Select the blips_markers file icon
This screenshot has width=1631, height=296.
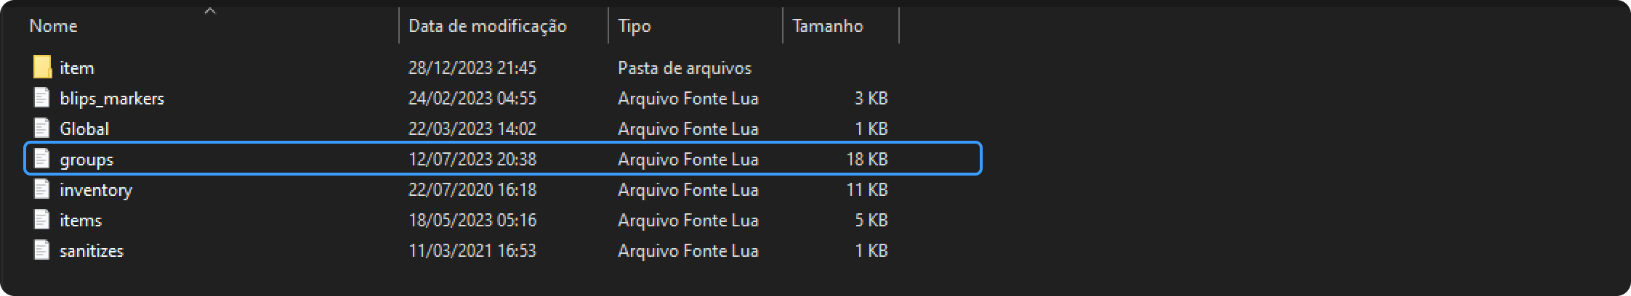[x=43, y=98]
